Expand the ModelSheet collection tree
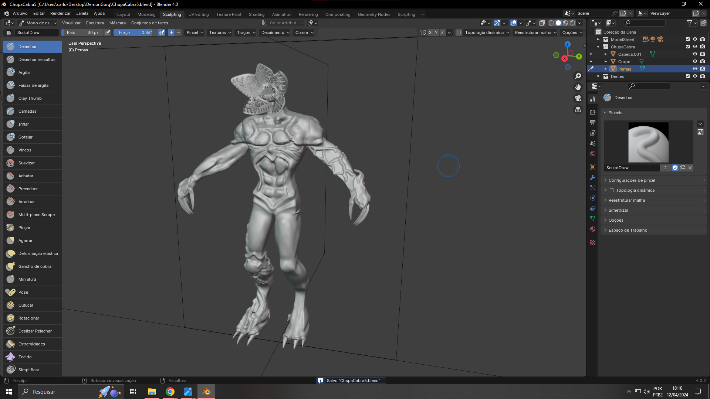This screenshot has height=399, width=710. [598, 40]
